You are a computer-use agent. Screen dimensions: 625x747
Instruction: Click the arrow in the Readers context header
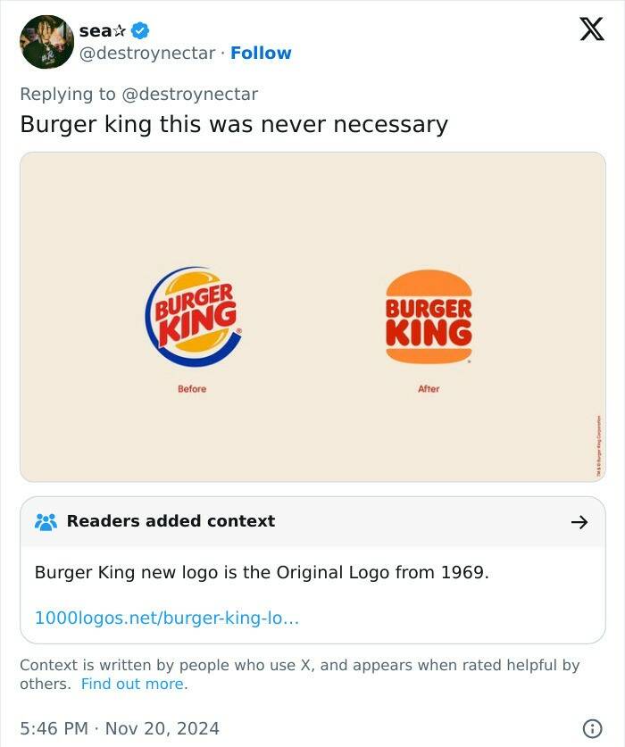point(579,522)
